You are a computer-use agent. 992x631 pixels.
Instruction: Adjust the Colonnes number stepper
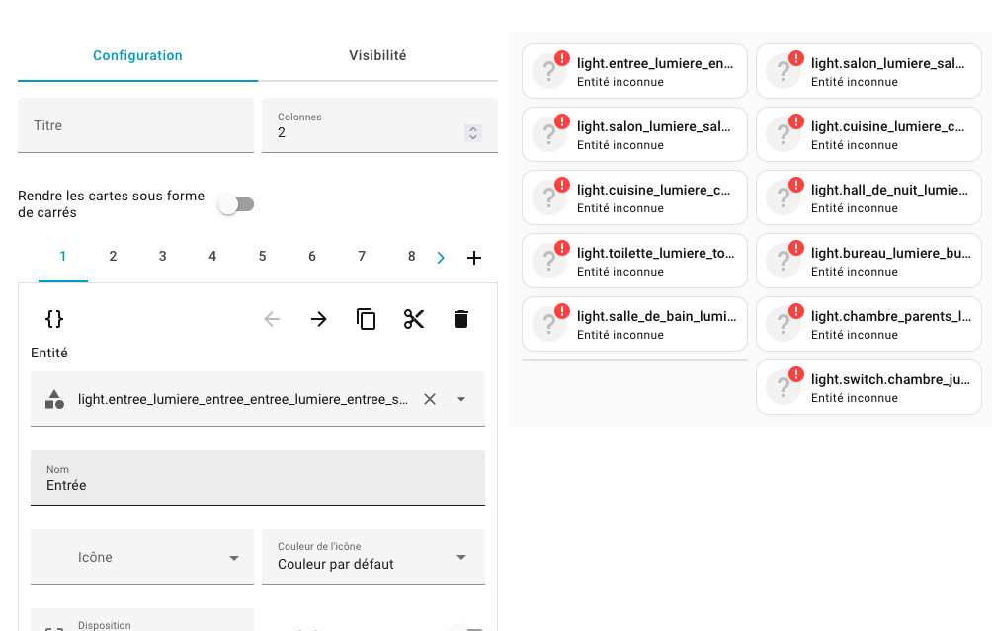pos(473,133)
